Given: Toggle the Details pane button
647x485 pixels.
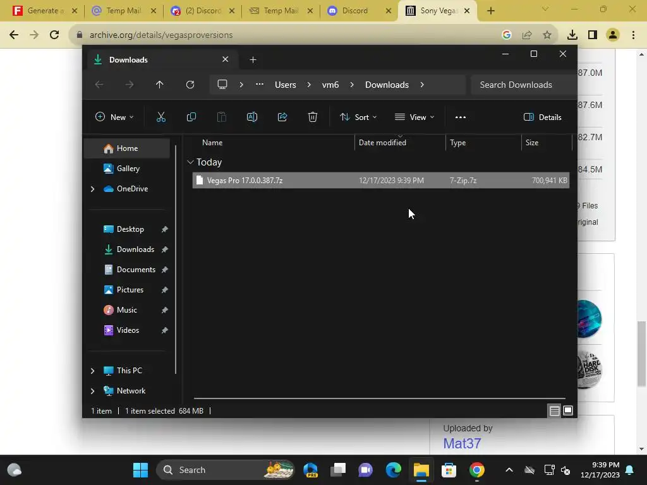Looking at the screenshot, I should pyautogui.click(x=542, y=117).
